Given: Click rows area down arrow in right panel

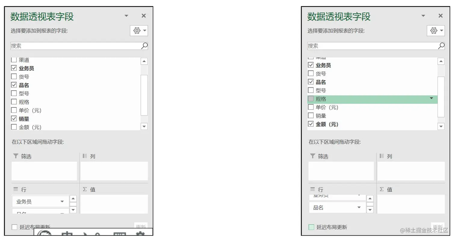Looking at the screenshot, I should [370, 210].
